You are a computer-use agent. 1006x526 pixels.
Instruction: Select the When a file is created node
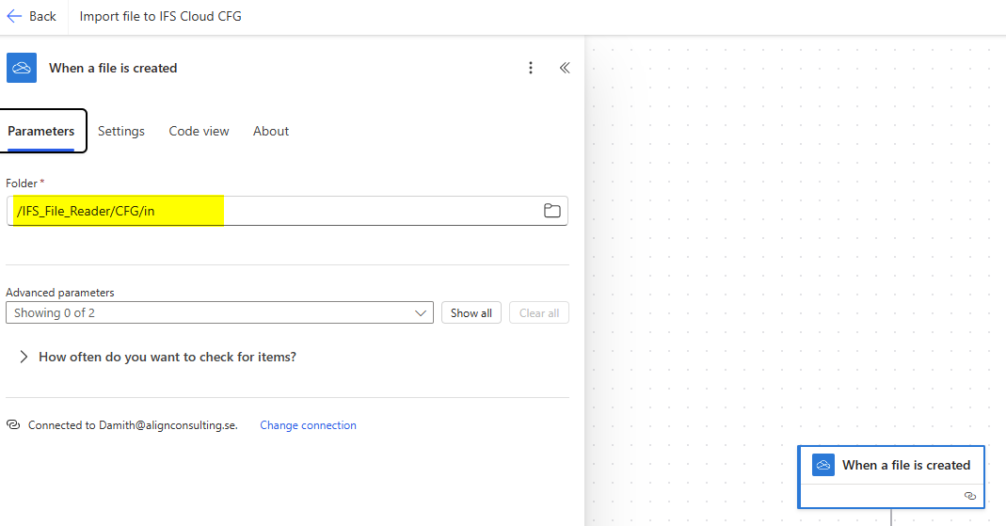[905, 465]
